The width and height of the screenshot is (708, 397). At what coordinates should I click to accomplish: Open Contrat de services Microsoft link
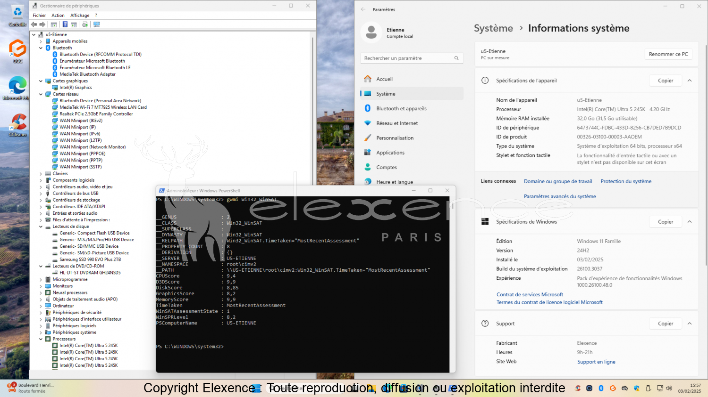coord(530,295)
